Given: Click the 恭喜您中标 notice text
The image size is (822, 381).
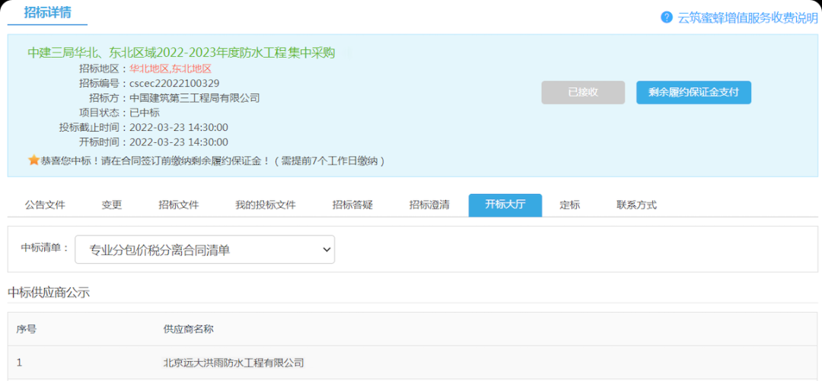Looking at the screenshot, I should click(213, 161).
